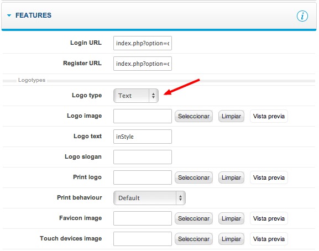Click Limpiar for Logo image
Screen dimensions: 319x251
point(231,116)
